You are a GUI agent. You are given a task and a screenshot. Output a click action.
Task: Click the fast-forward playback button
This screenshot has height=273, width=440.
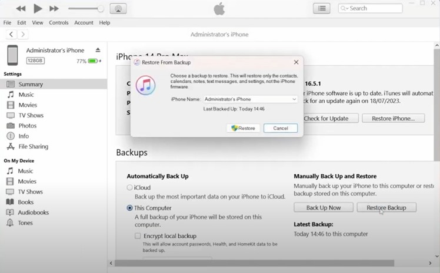tap(54, 9)
